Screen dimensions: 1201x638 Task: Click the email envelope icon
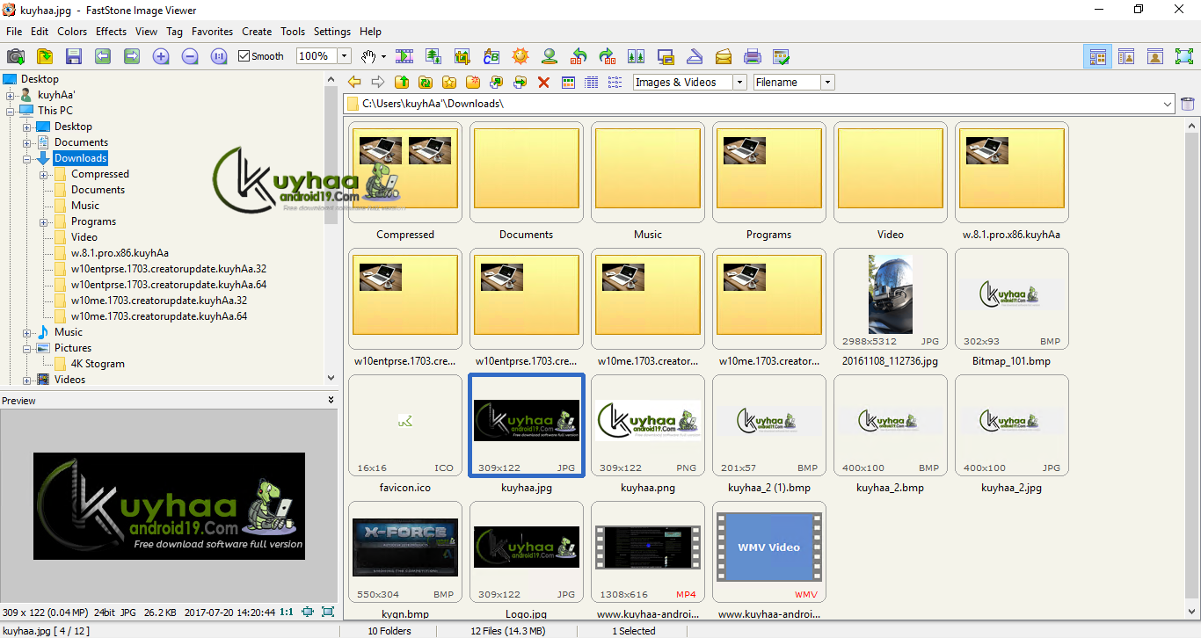(x=724, y=56)
